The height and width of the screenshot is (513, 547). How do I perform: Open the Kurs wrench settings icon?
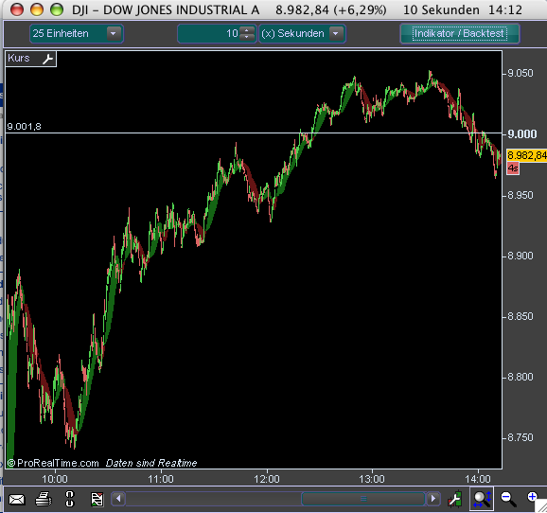(48, 59)
